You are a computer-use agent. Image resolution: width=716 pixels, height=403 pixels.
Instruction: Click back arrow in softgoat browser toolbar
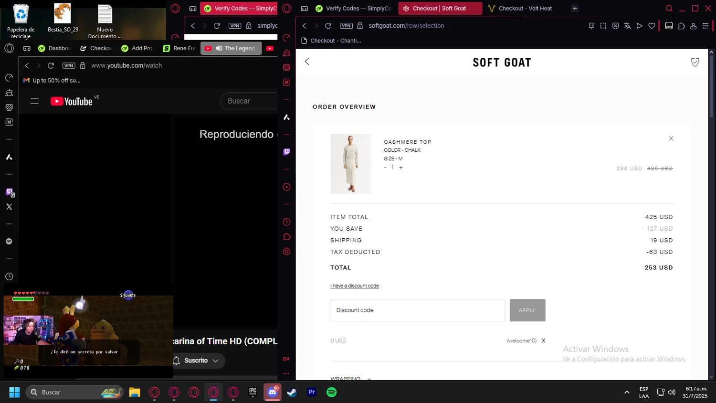click(x=305, y=26)
